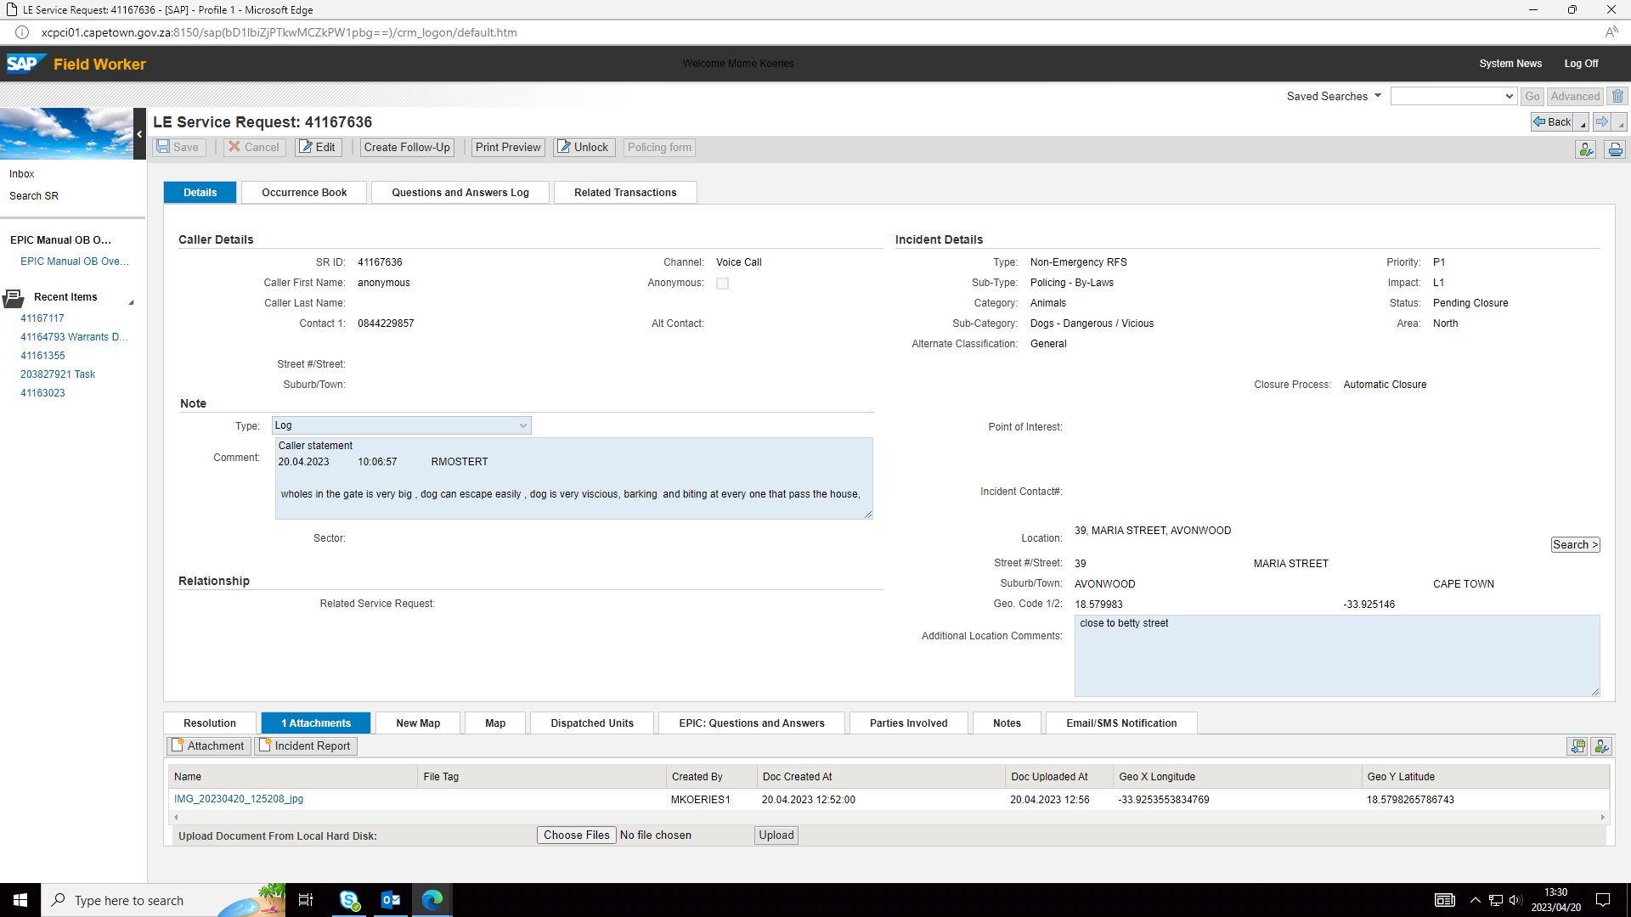Open Email/SMS Notification tab
The width and height of the screenshot is (1631, 917).
coord(1121,723)
